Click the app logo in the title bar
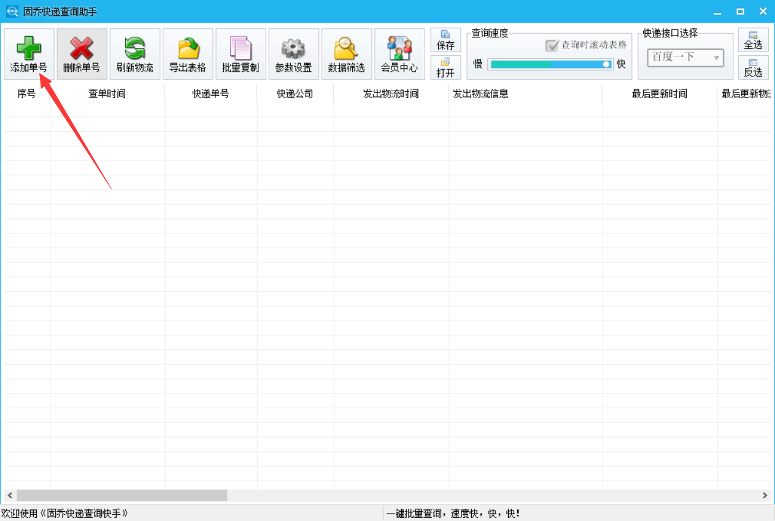The image size is (775, 521). point(12,11)
